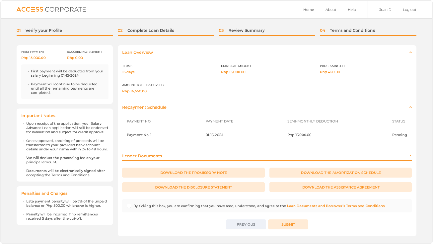Click the first payment salary deduction note
The width and height of the screenshot is (433, 244).
(67, 73)
